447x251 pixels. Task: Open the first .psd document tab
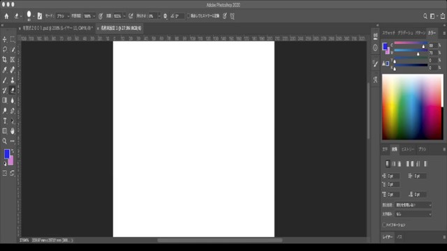point(58,28)
